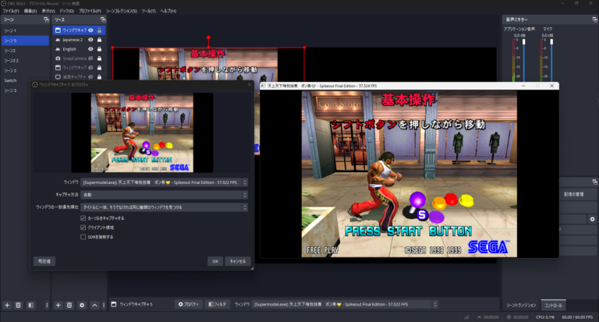Screen dimensions: 599x322
Task: Open the ヘルプ(H) menu
Action: 168,11
